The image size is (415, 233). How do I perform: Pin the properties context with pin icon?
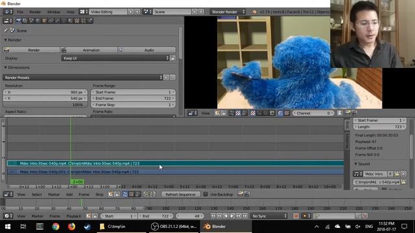coord(6,30)
